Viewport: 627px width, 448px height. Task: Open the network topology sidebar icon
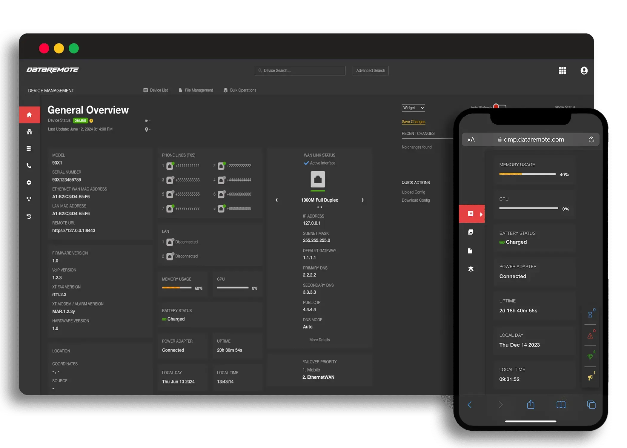[x=29, y=132]
